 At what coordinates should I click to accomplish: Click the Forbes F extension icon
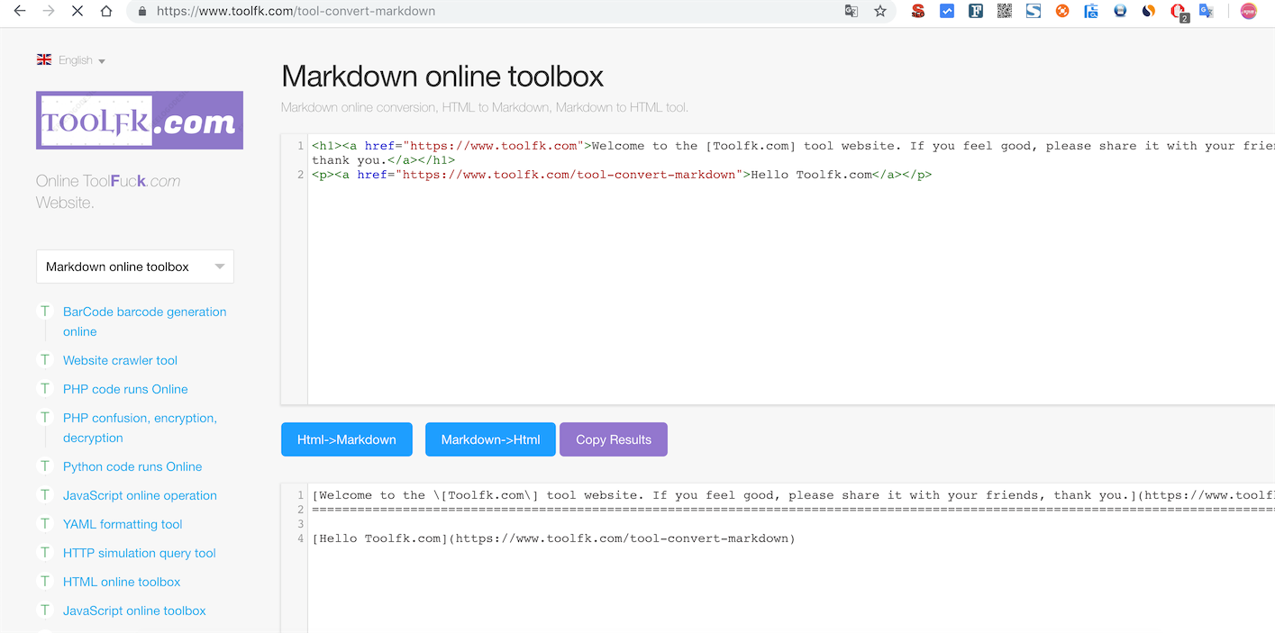coord(976,11)
